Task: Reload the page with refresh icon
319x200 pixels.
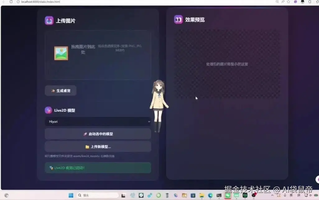Action: pyautogui.click(x=11, y=2)
